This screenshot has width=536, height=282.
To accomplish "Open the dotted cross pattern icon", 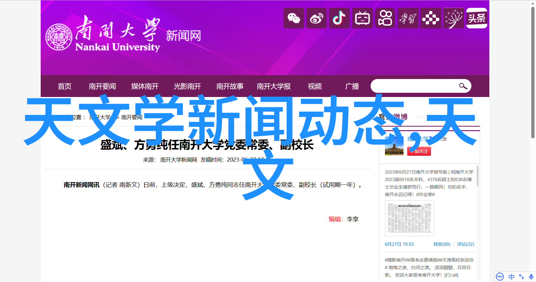I will point(431,18).
